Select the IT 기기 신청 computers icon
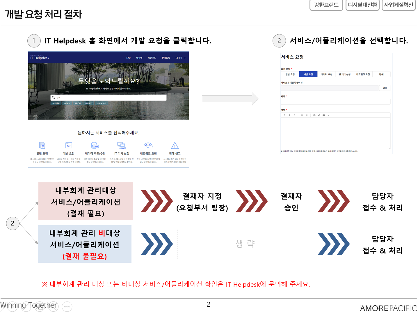 pos(122,145)
